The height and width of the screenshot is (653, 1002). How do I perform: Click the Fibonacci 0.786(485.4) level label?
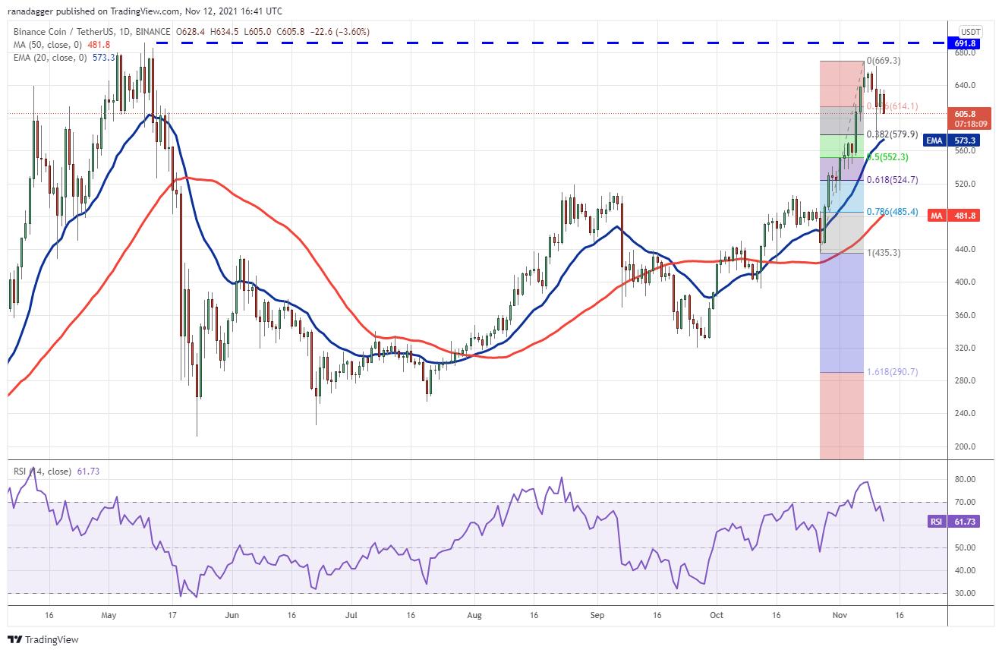point(891,212)
